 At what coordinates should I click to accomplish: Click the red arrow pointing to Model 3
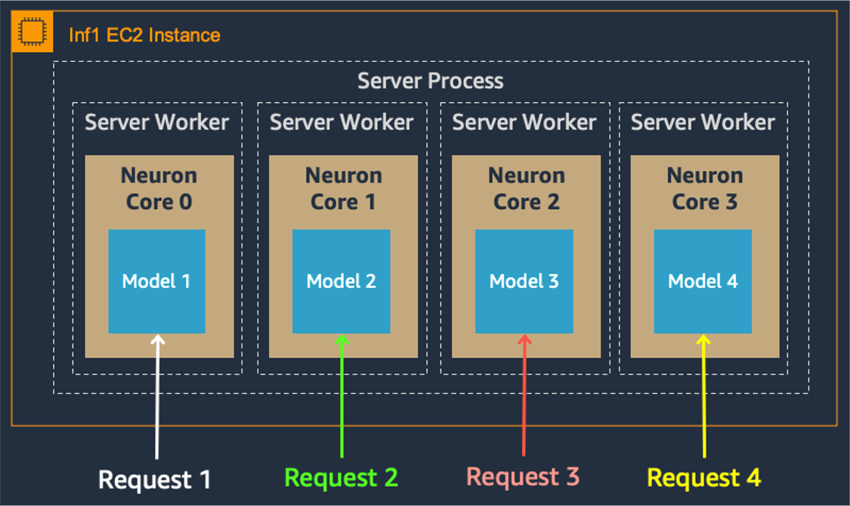(524, 399)
